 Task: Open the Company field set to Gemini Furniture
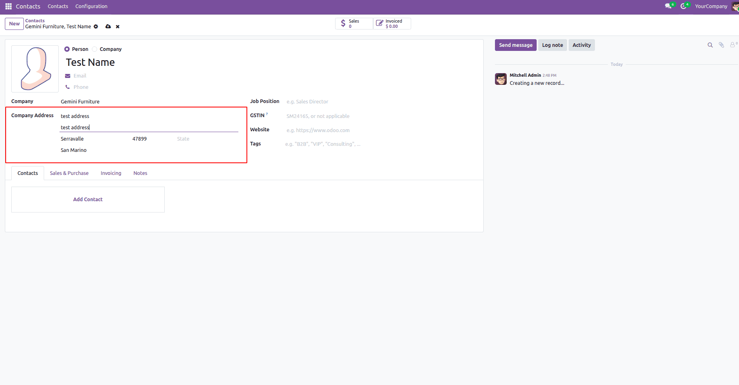149,102
